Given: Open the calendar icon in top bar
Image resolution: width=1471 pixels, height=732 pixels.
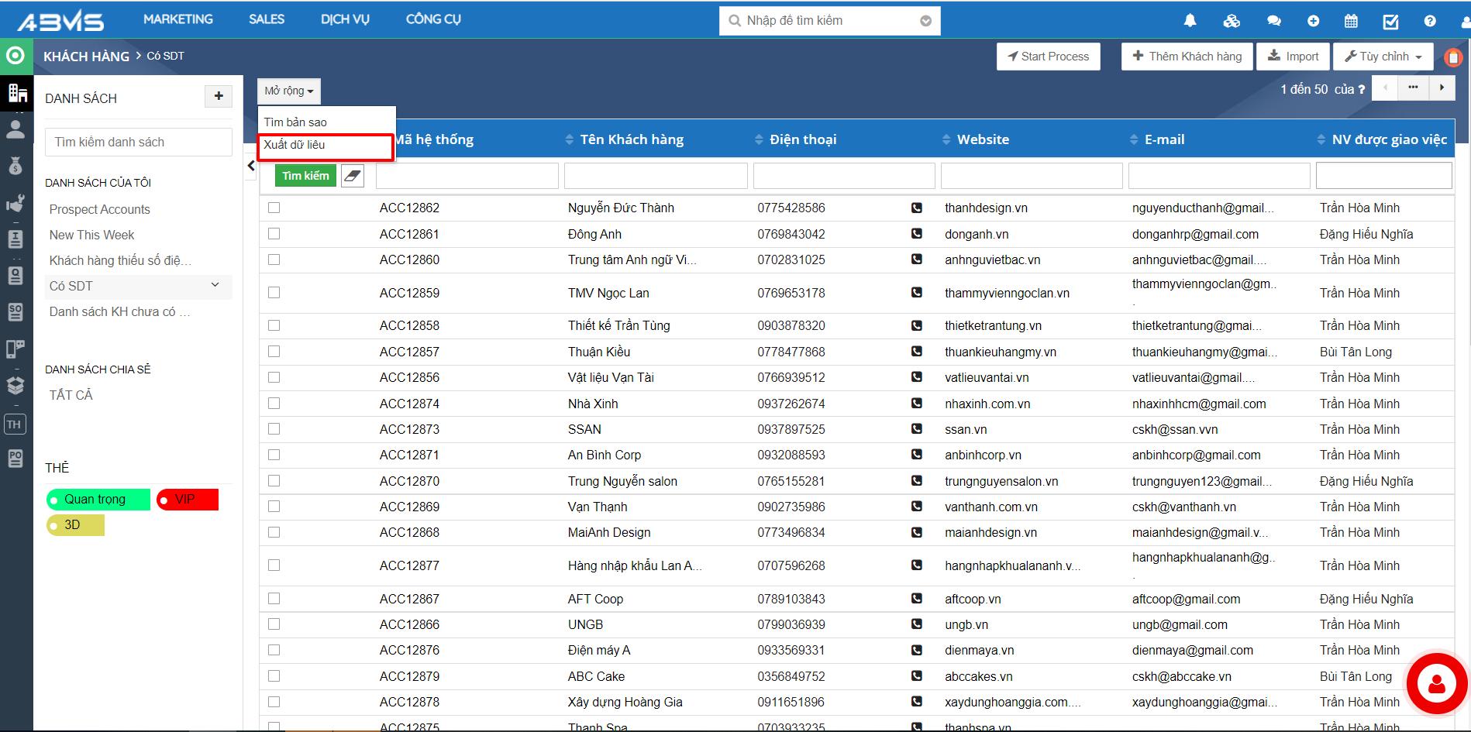Looking at the screenshot, I should [1351, 21].
